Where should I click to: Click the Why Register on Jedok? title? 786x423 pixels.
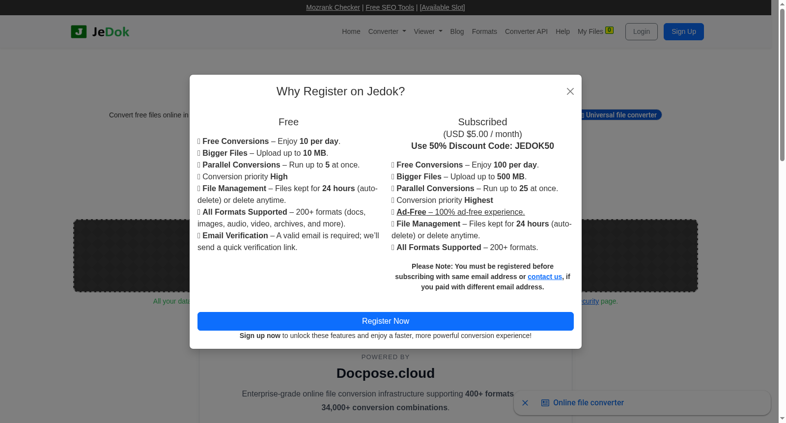pyautogui.click(x=340, y=91)
